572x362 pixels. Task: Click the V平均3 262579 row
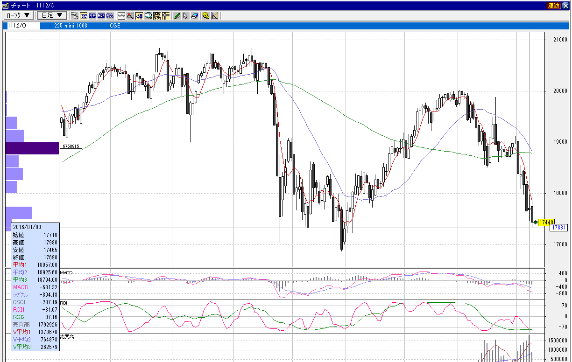tap(35, 347)
